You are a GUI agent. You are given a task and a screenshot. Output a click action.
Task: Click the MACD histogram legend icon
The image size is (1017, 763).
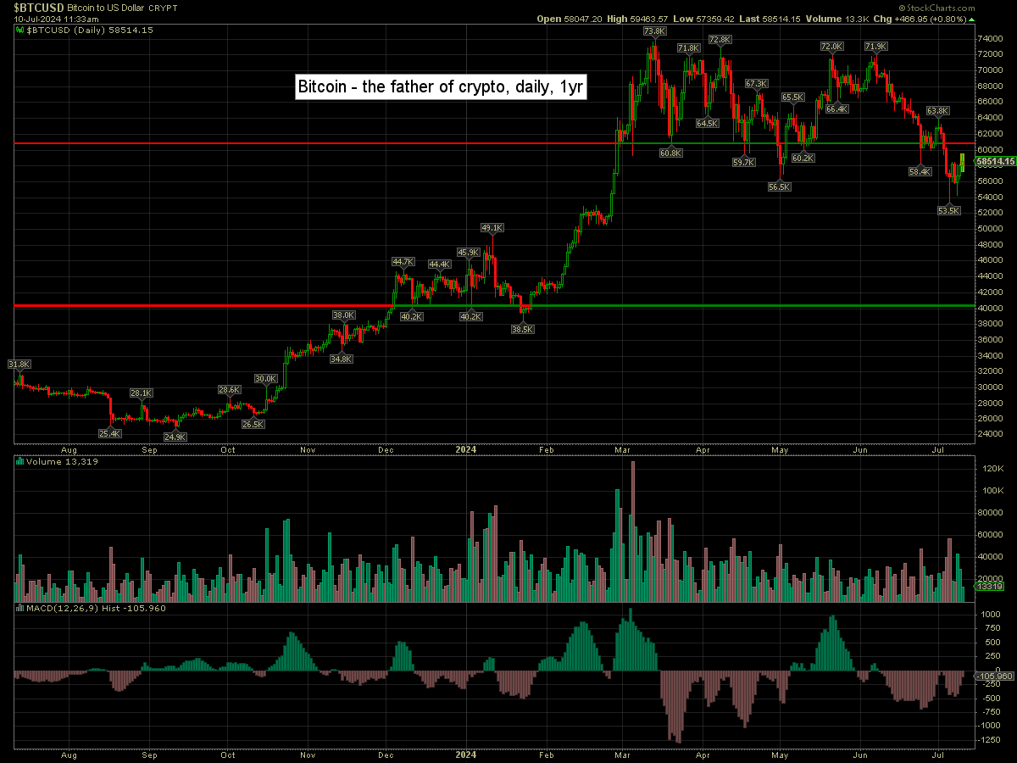(x=20, y=609)
